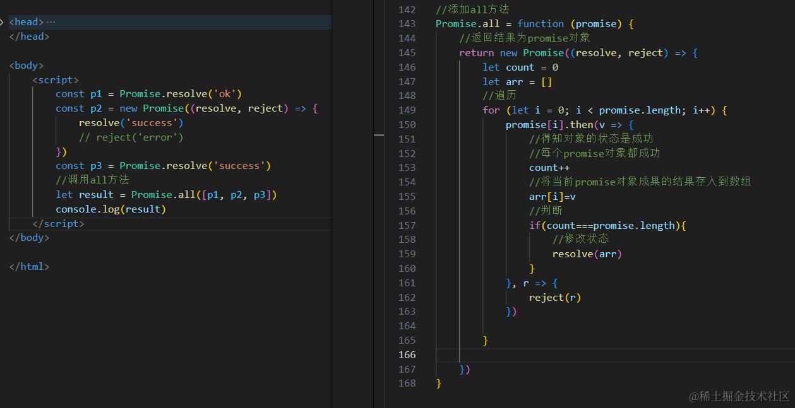Image resolution: width=795 pixels, height=408 pixels.
Task: Click the opening <body> tag
Action: 27,66
